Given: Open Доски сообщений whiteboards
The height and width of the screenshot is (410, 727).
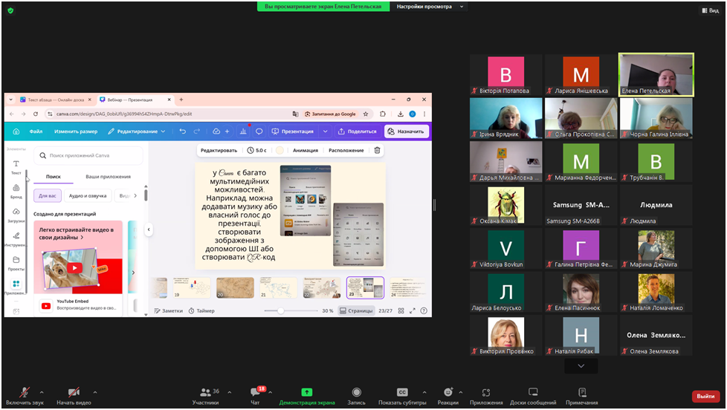Looking at the screenshot, I should [533, 393].
